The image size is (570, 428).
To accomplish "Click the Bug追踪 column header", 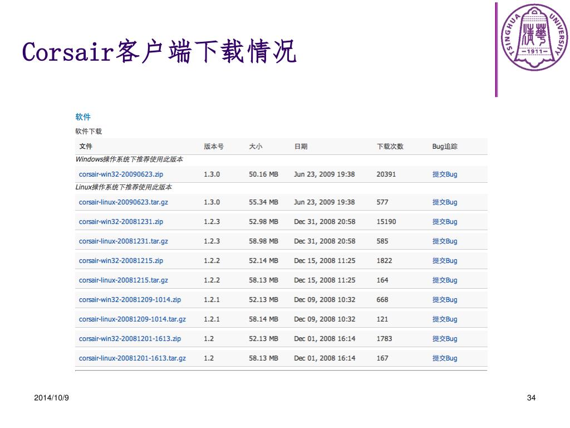I will click(x=445, y=147).
